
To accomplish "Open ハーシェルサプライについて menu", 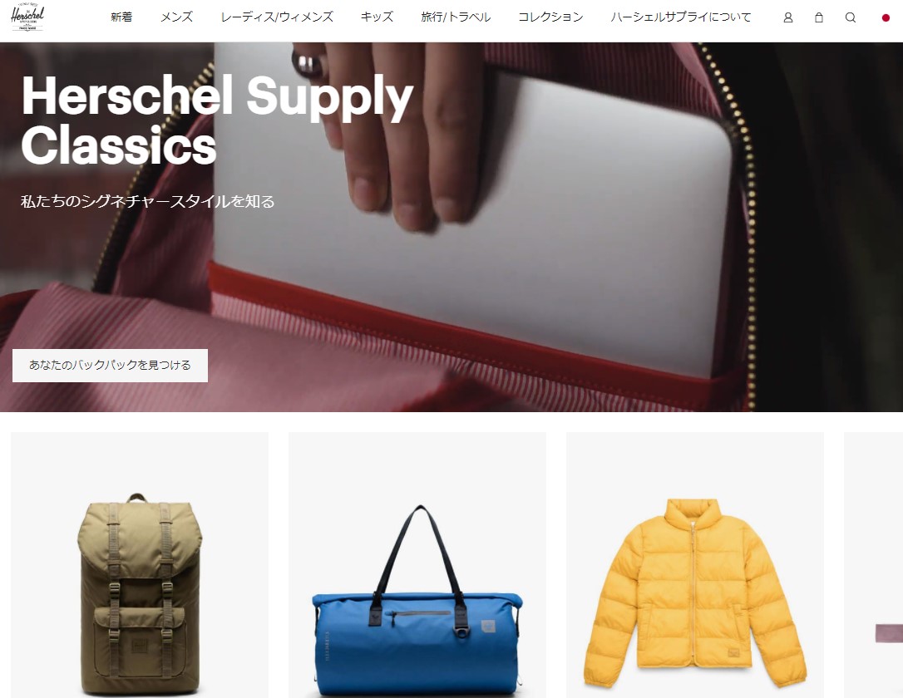I will [681, 17].
